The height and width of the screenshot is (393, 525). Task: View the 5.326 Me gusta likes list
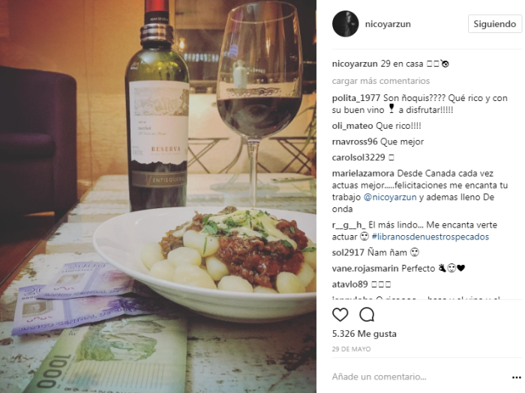(x=364, y=334)
